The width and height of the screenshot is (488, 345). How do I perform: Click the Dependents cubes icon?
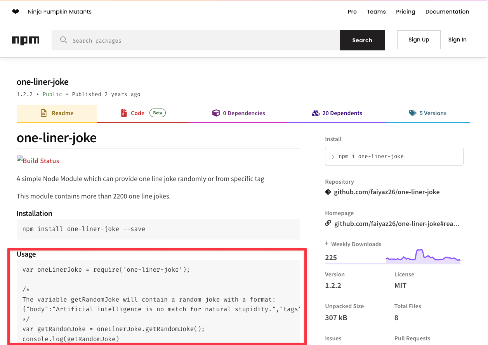click(315, 113)
